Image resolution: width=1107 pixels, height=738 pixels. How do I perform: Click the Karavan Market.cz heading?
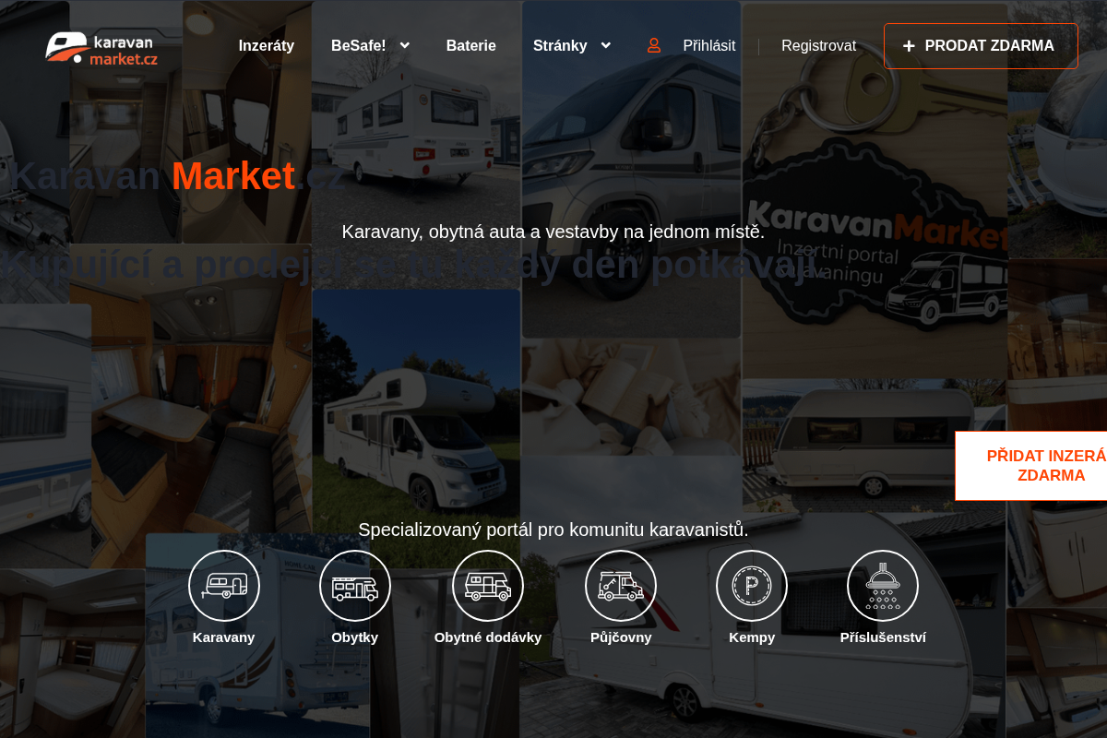pos(175,176)
